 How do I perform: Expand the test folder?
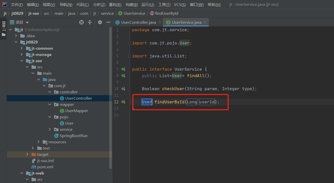(x=33, y=148)
